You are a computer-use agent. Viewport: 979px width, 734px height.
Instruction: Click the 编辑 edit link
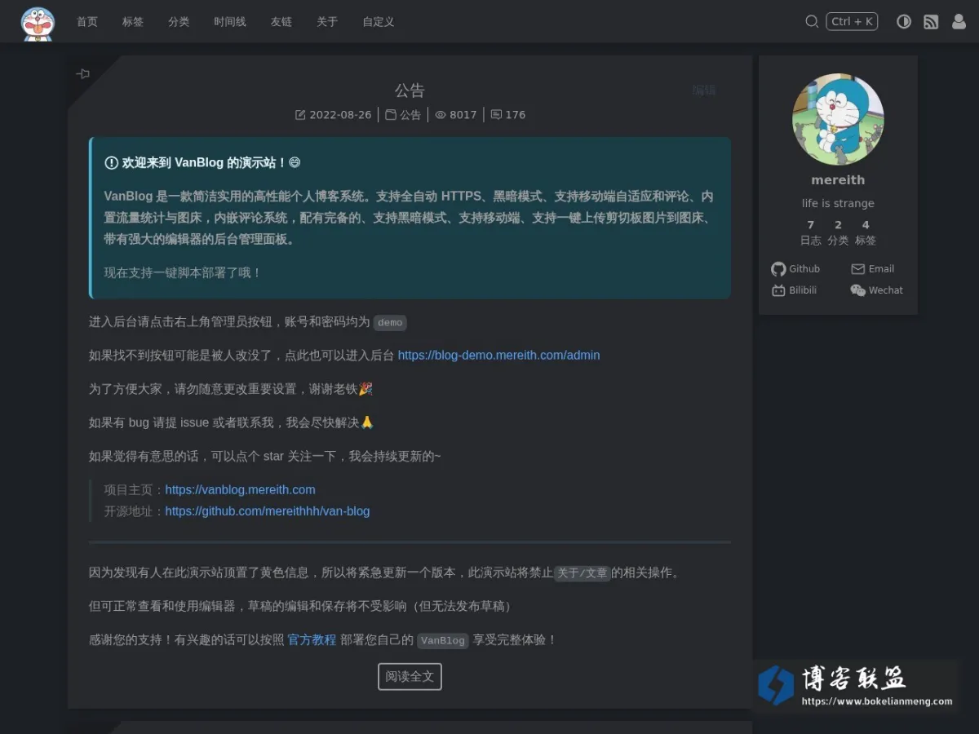pyautogui.click(x=704, y=90)
